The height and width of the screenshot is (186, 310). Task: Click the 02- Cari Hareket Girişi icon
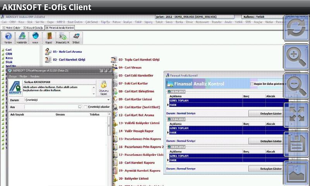[48, 60]
